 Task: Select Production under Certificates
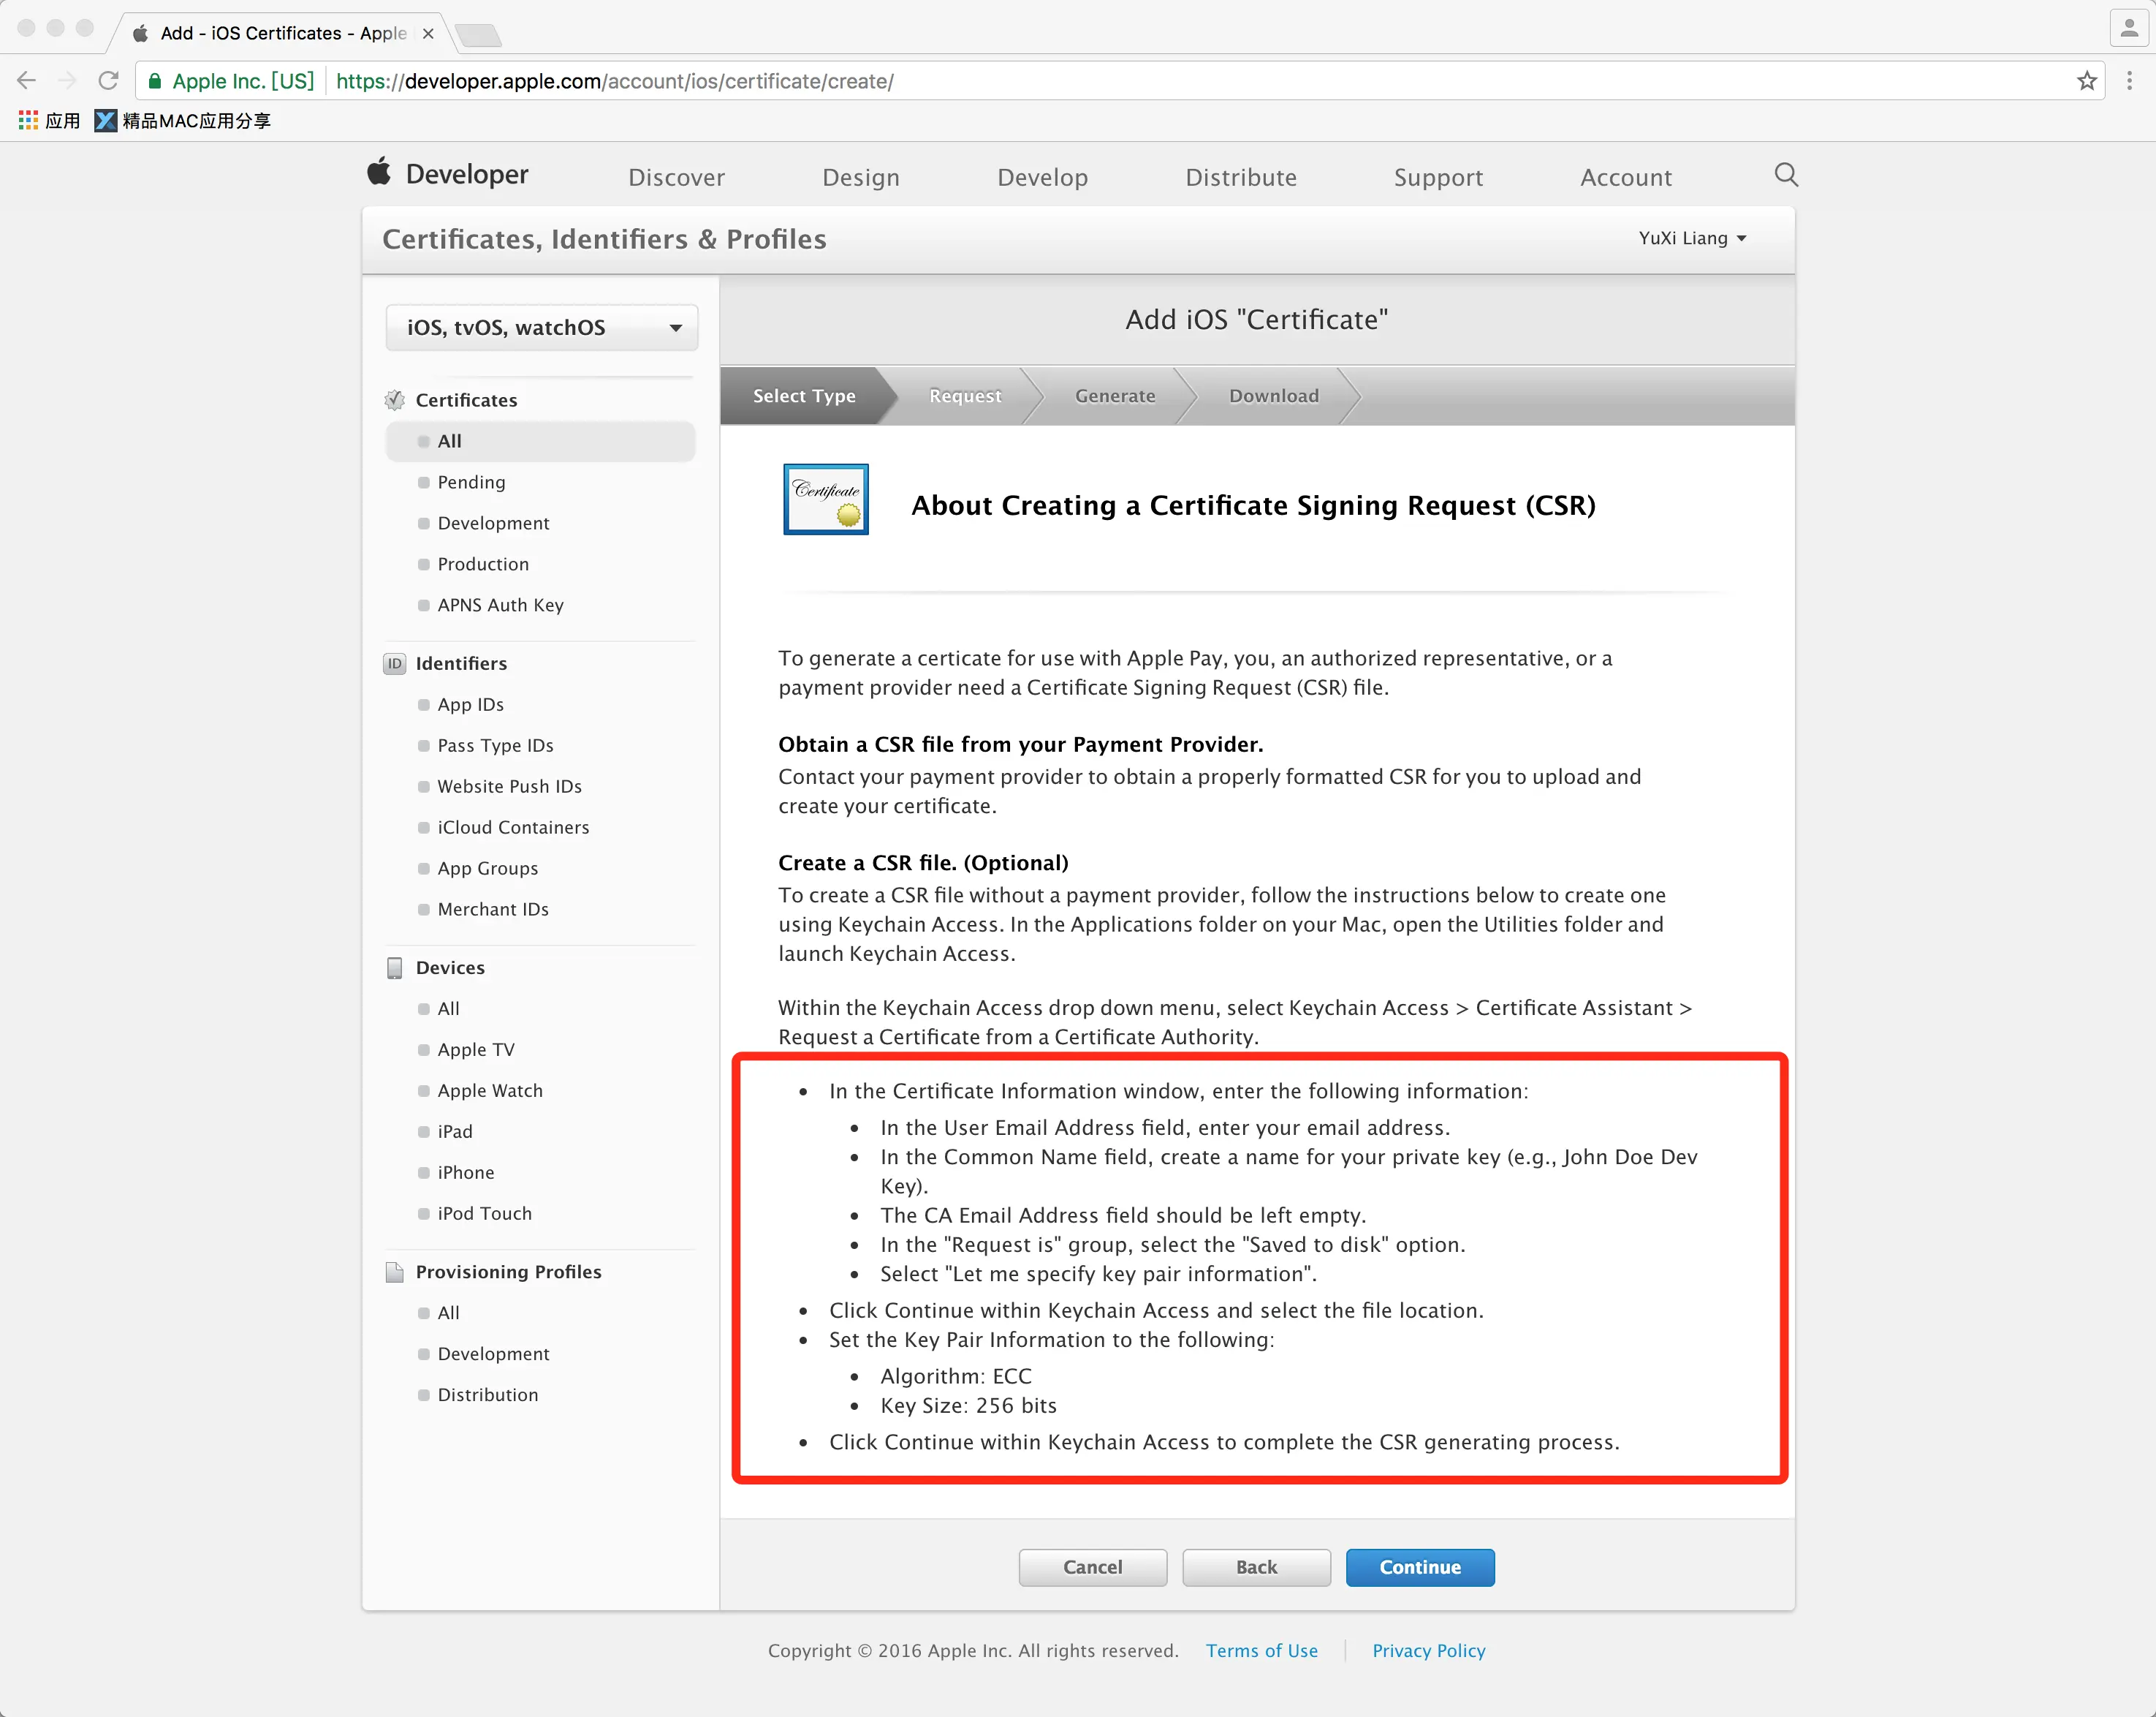483,565
